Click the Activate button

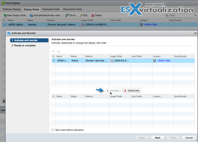click(113, 91)
